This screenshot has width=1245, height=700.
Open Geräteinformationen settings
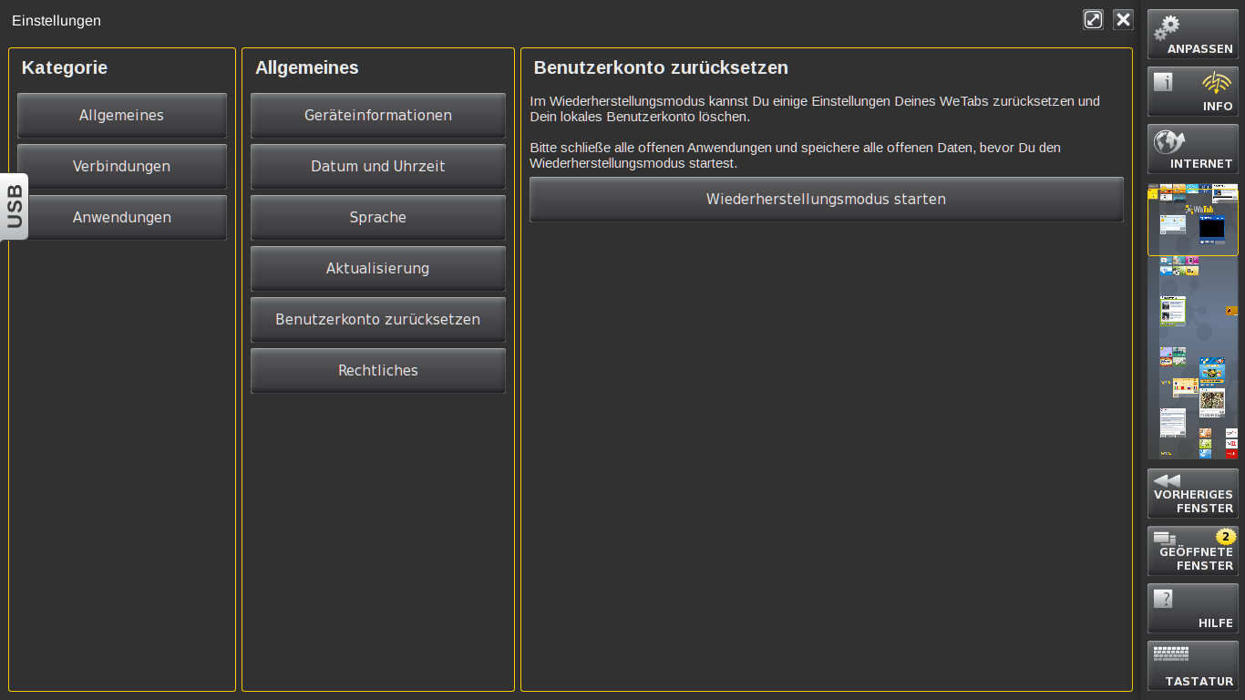point(377,116)
